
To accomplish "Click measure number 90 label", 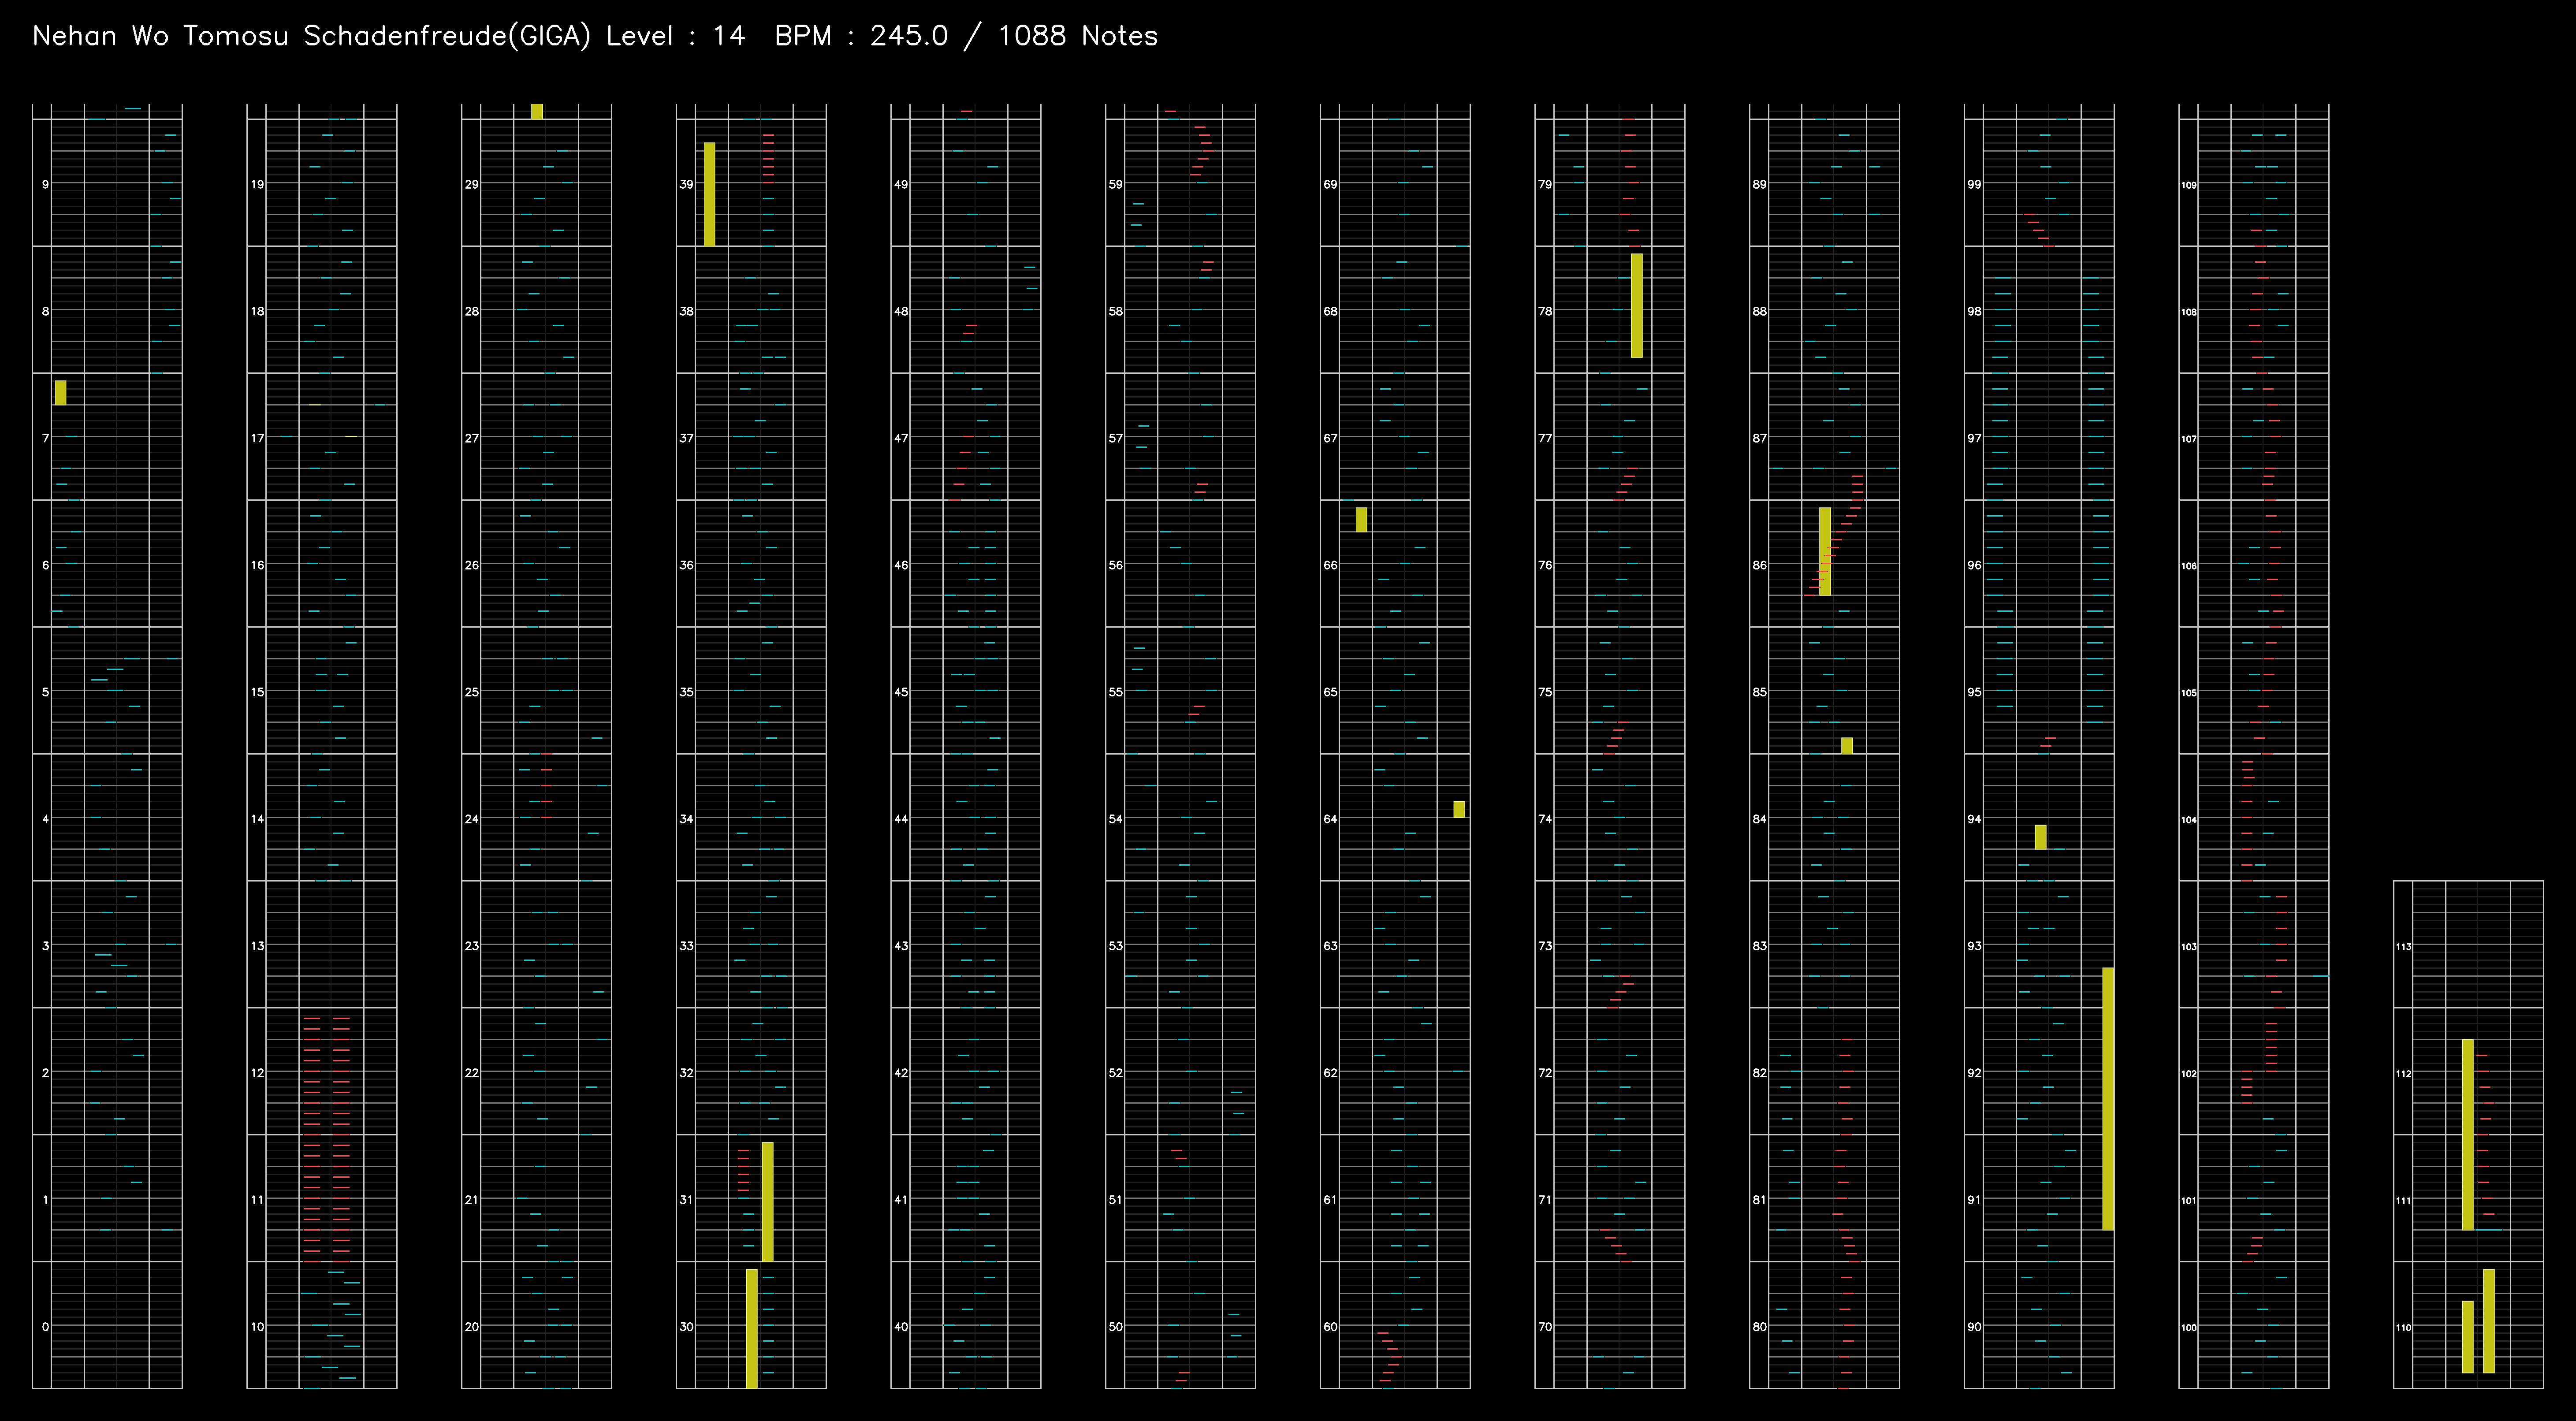I will [x=1975, y=1327].
